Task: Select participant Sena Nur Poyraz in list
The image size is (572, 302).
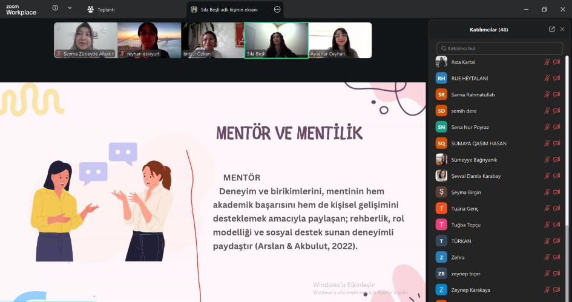Action: pos(498,127)
